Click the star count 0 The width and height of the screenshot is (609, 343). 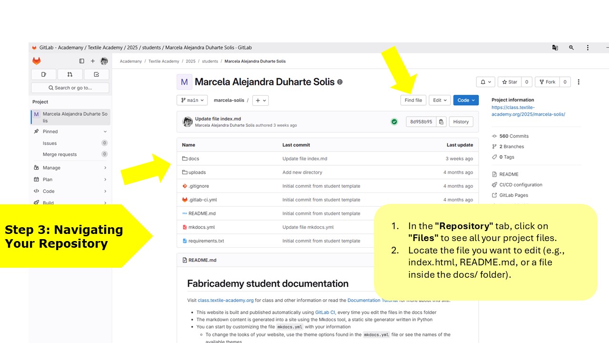click(x=527, y=82)
